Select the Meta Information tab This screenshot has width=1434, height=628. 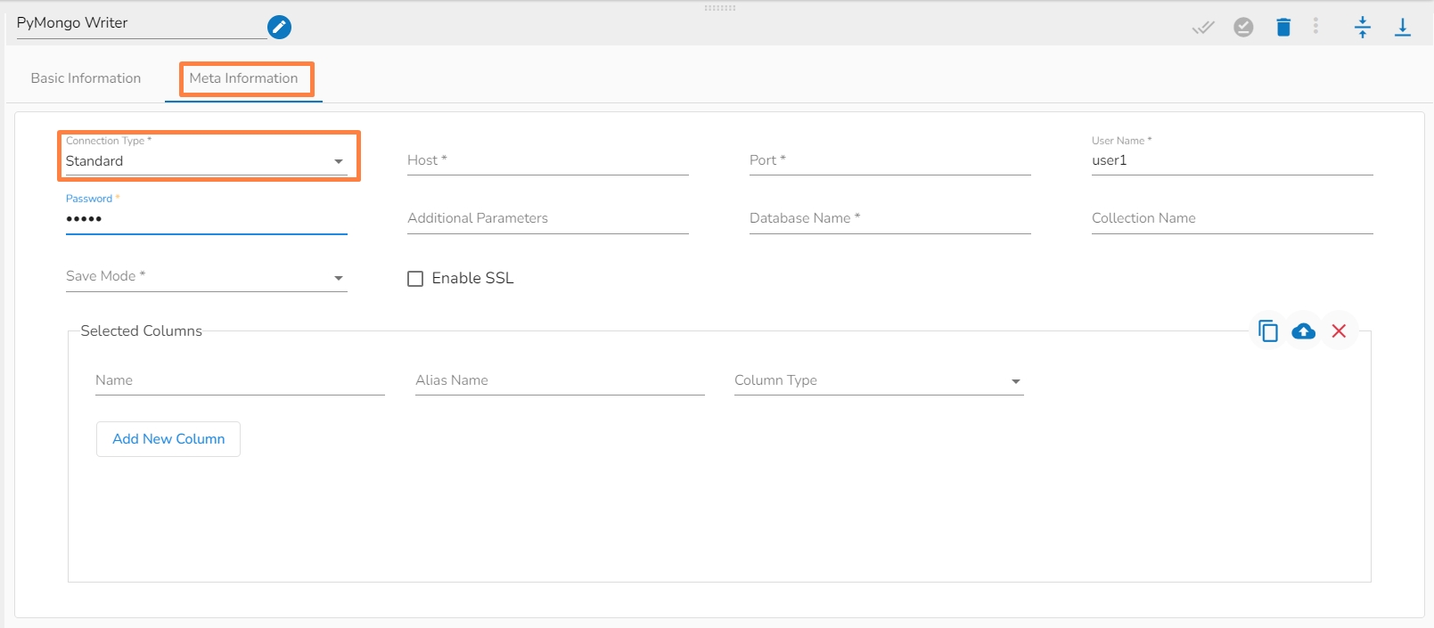[243, 78]
